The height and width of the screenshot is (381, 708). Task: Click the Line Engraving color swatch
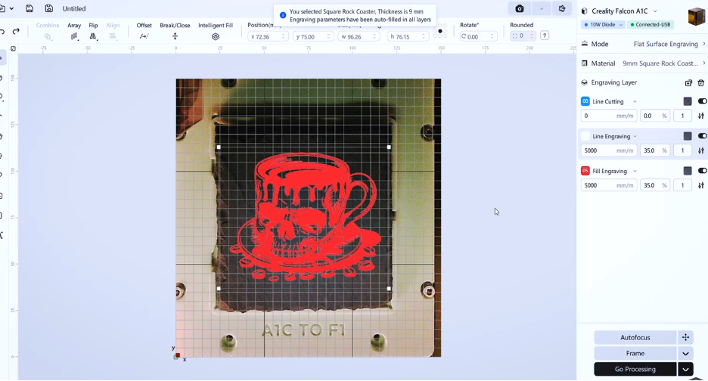click(688, 136)
